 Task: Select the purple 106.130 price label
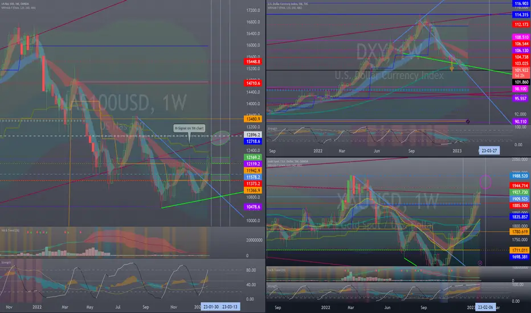click(521, 51)
